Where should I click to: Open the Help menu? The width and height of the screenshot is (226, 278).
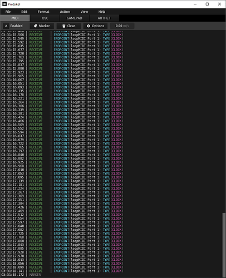coord(102,12)
